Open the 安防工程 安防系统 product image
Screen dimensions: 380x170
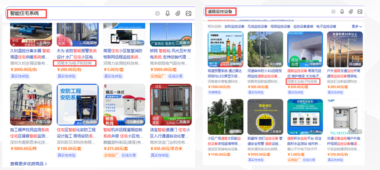click(77, 104)
